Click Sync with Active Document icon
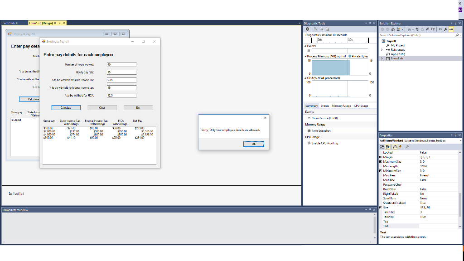 (x=417, y=29)
